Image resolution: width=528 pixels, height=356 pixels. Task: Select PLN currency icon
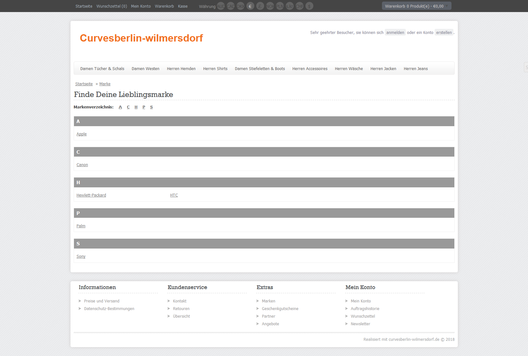coord(280,6)
